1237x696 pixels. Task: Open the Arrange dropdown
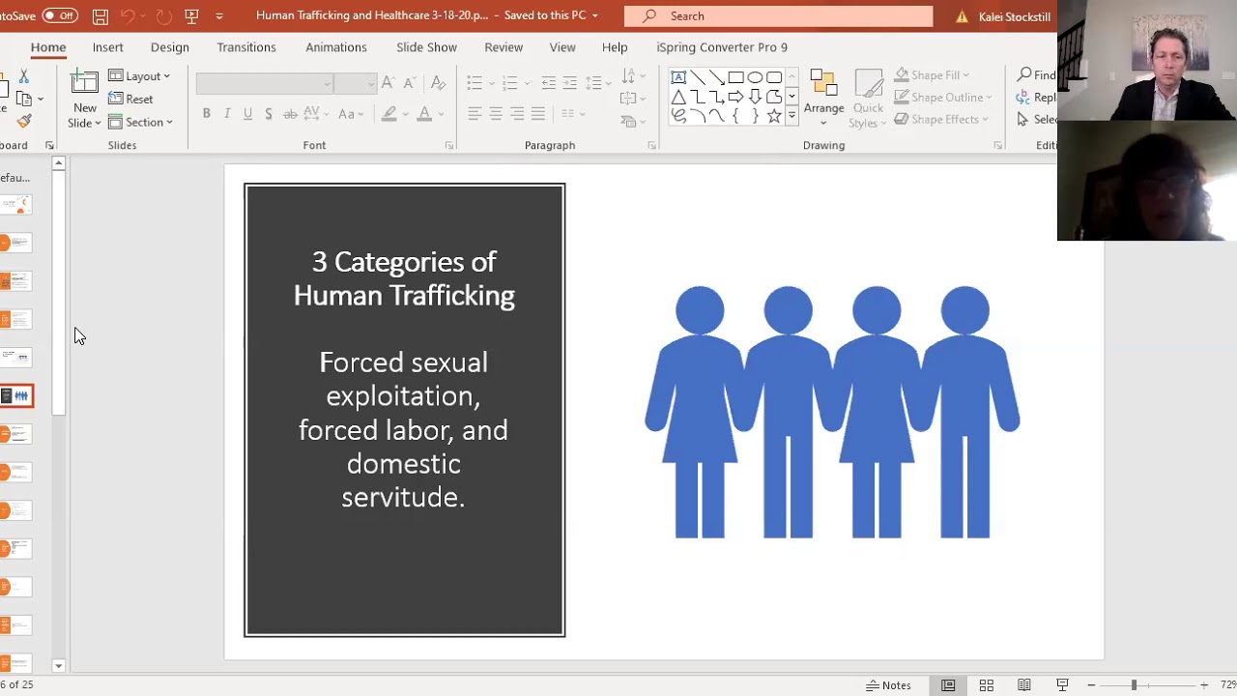click(x=823, y=100)
